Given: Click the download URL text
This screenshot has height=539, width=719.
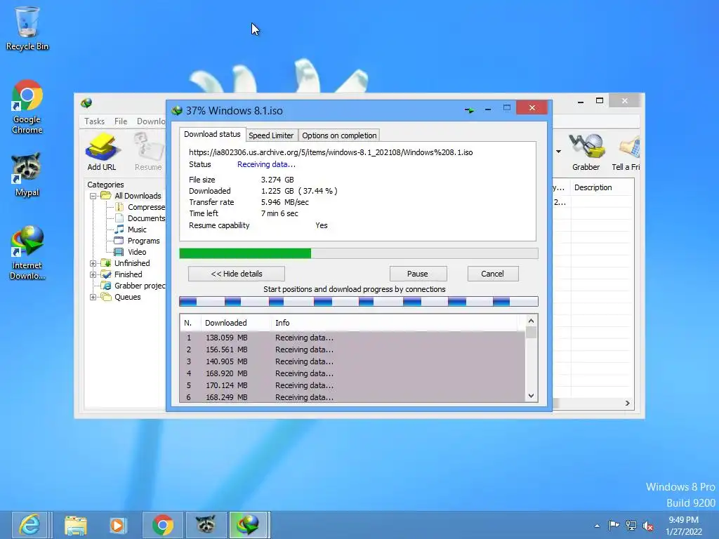Looking at the screenshot, I should click(331, 152).
